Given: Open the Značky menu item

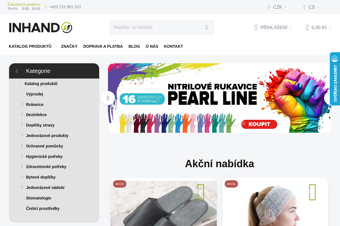Looking at the screenshot, I should [x=69, y=46].
